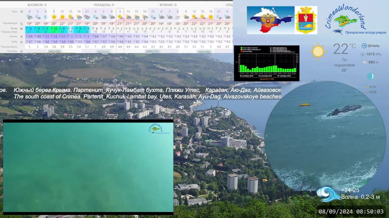The width and height of the screenshot is (389, 218).
Task: Click the m unit link in Волны row
Action: click(22, 36)
